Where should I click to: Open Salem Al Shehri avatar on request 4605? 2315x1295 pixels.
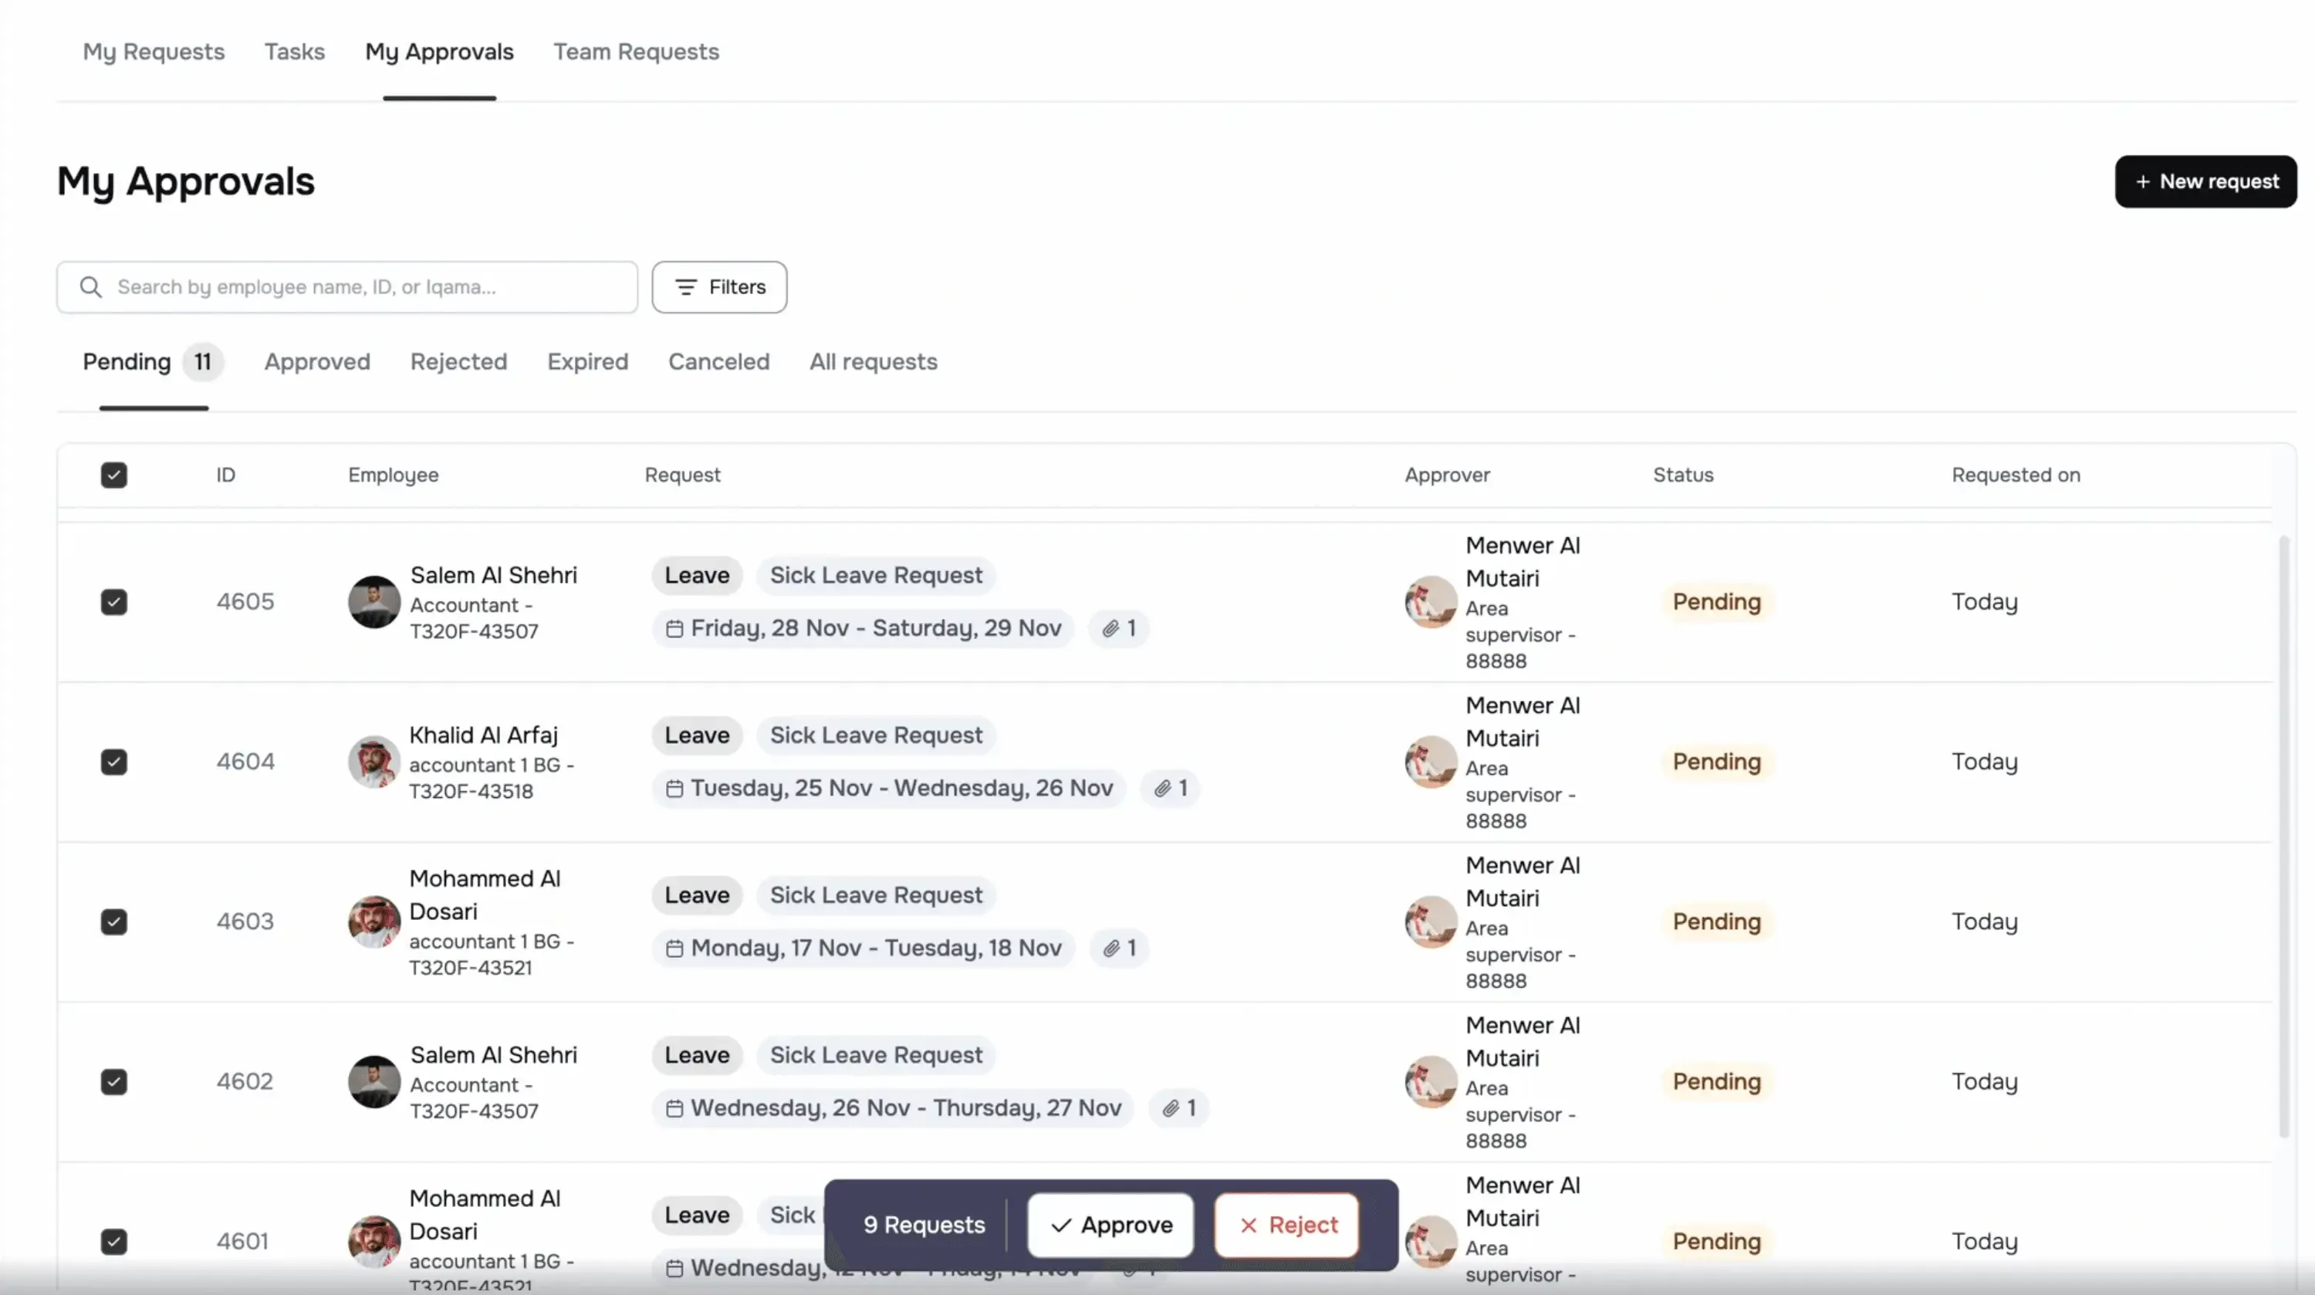coord(373,601)
